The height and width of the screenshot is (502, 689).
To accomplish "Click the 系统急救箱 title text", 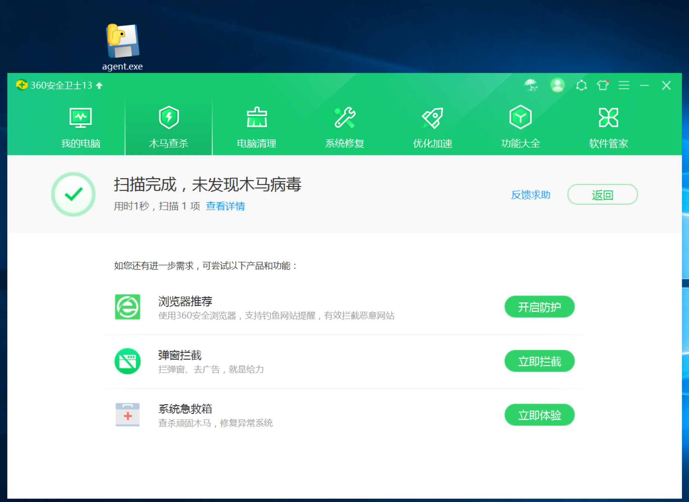I will pos(185,409).
